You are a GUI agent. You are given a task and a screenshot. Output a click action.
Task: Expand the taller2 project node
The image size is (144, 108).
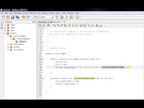click(x=5, y=28)
